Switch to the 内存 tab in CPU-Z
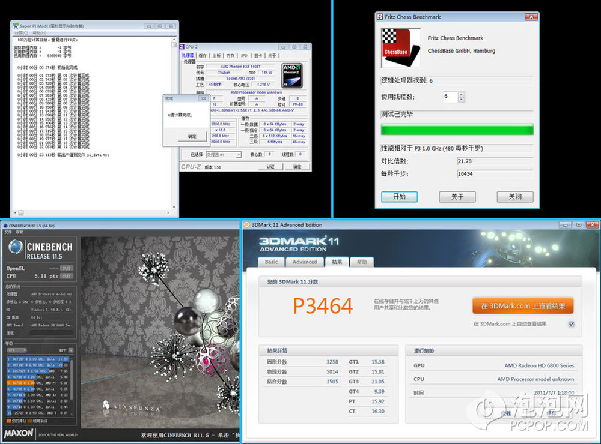Screen dimensions: 601x444 (230, 55)
